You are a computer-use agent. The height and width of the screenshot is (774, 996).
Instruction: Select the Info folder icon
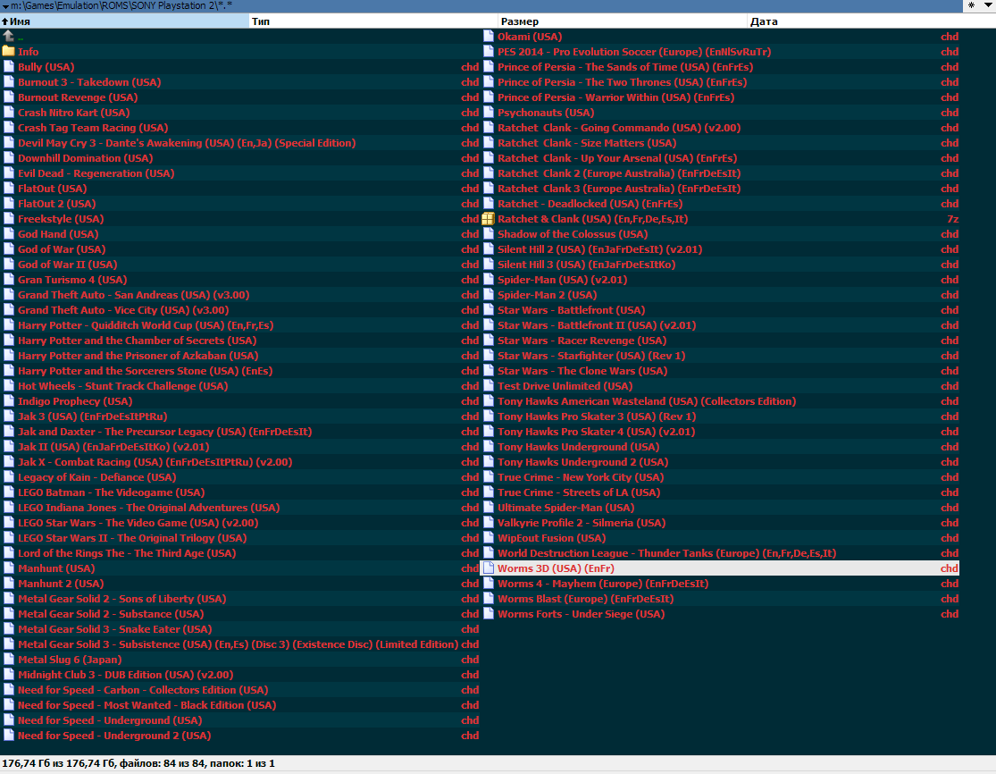coord(8,52)
